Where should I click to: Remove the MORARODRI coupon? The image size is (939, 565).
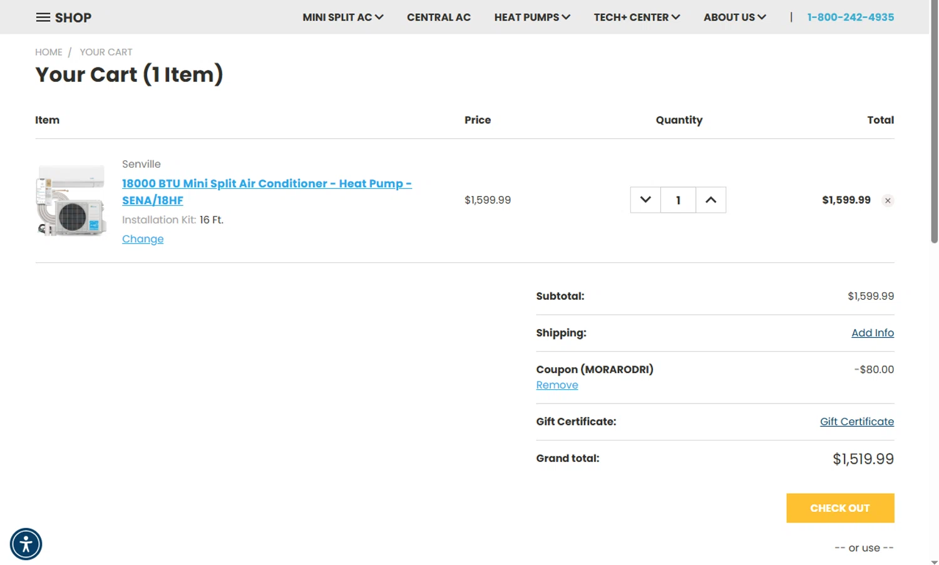click(557, 385)
